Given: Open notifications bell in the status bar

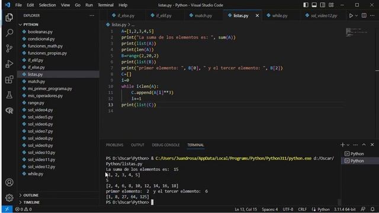Looking at the screenshot, I should click(372, 209).
